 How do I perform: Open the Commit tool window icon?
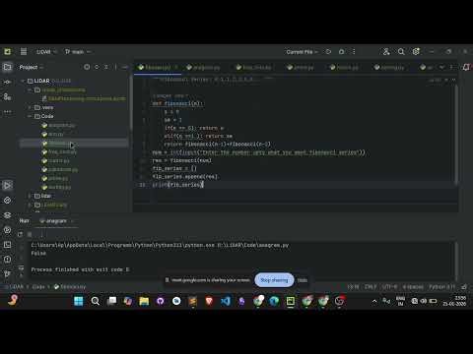click(x=7, y=82)
